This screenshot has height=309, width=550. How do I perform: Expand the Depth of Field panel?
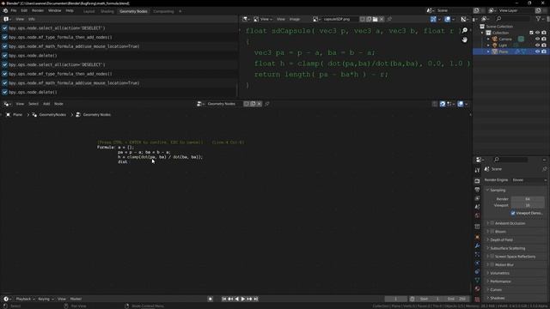pos(487,240)
